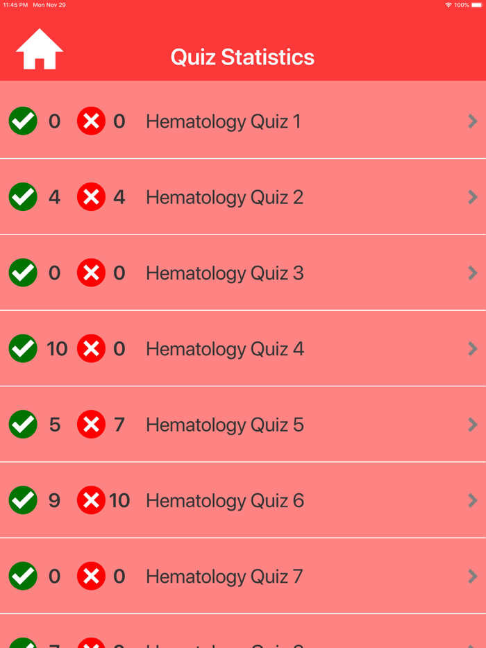The image size is (486, 648).
Task: Open the Hematology Quiz 5 row
Action: tap(243, 424)
